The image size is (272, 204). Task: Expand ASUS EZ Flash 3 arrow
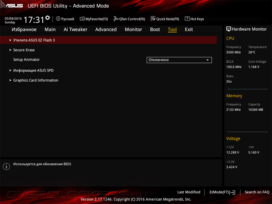coord(10,40)
